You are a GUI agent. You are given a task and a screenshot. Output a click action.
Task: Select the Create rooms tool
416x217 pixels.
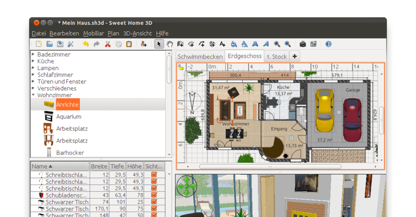click(x=191, y=44)
